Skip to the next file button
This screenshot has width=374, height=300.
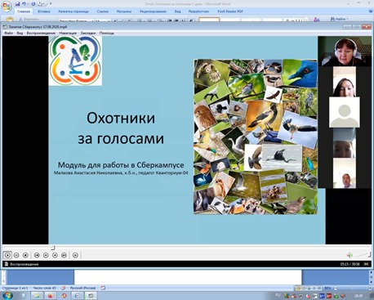pos(64,255)
